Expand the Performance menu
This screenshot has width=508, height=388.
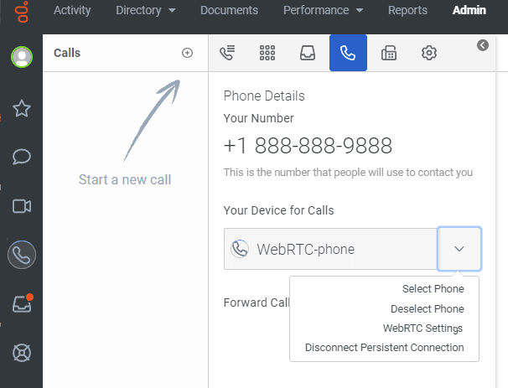(323, 11)
